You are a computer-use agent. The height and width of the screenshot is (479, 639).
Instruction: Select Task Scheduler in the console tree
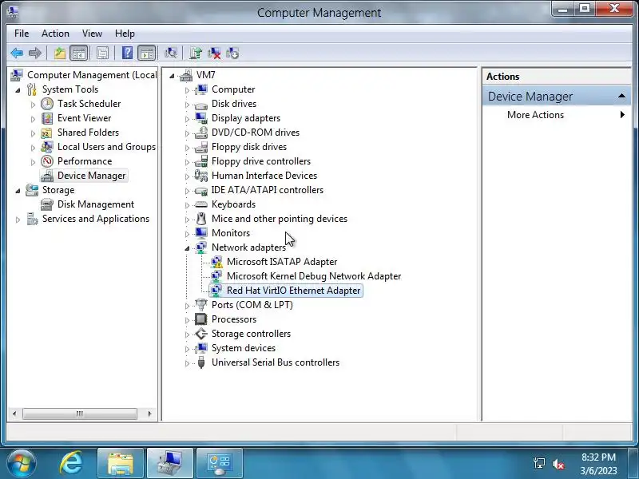(x=89, y=104)
